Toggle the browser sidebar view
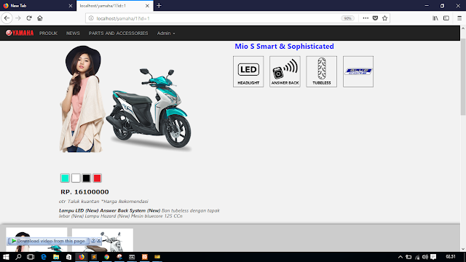 [446, 18]
